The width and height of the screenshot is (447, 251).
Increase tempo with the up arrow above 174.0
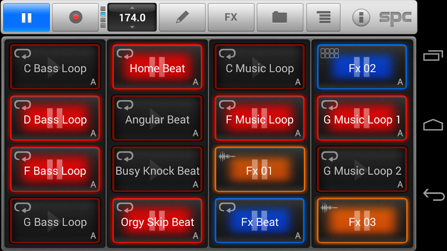click(x=132, y=8)
